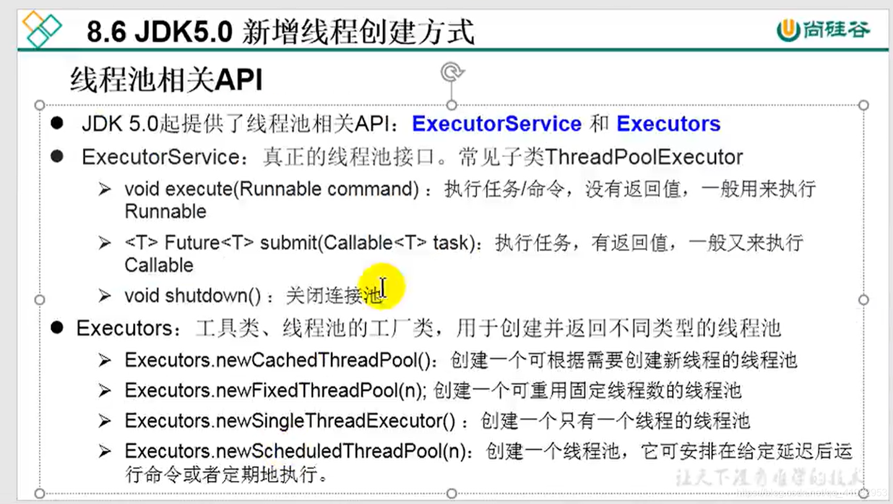This screenshot has height=504, width=893.
Task: Click the standalone word 'Runnable' on its own line
Action: pos(165,211)
